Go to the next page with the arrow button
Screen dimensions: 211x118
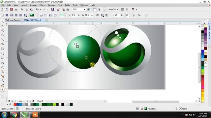(28, 101)
